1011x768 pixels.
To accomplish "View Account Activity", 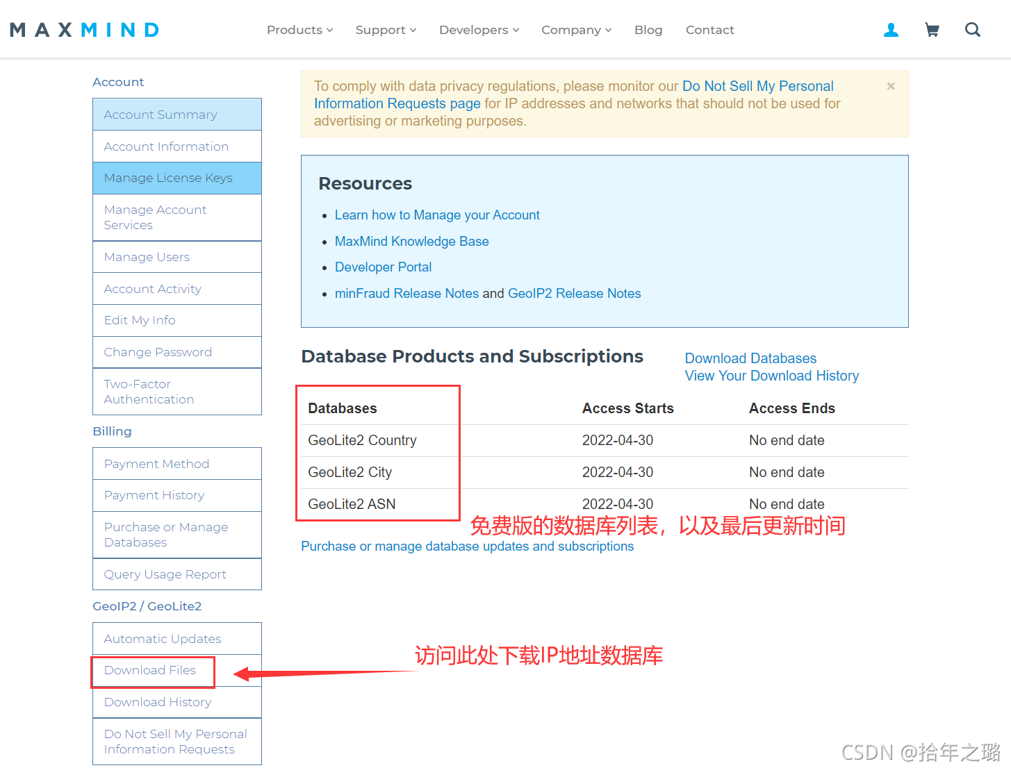I will tap(177, 289).
